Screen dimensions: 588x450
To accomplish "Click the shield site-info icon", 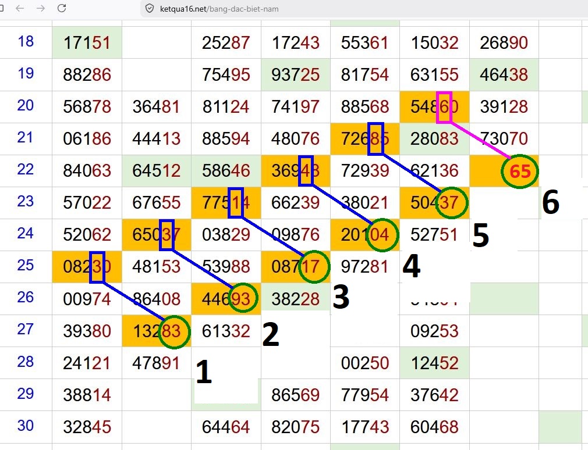I will (150, 9).
